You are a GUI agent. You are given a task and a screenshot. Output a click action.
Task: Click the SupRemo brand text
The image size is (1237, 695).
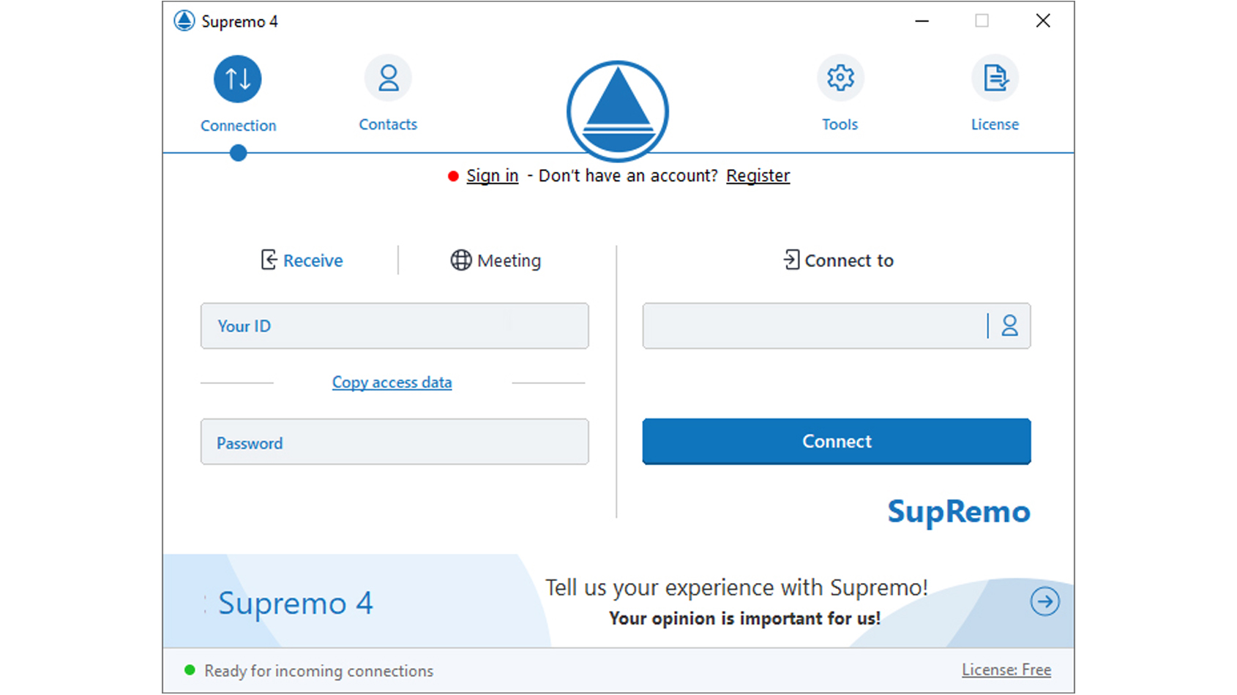[x=959, y=512]
